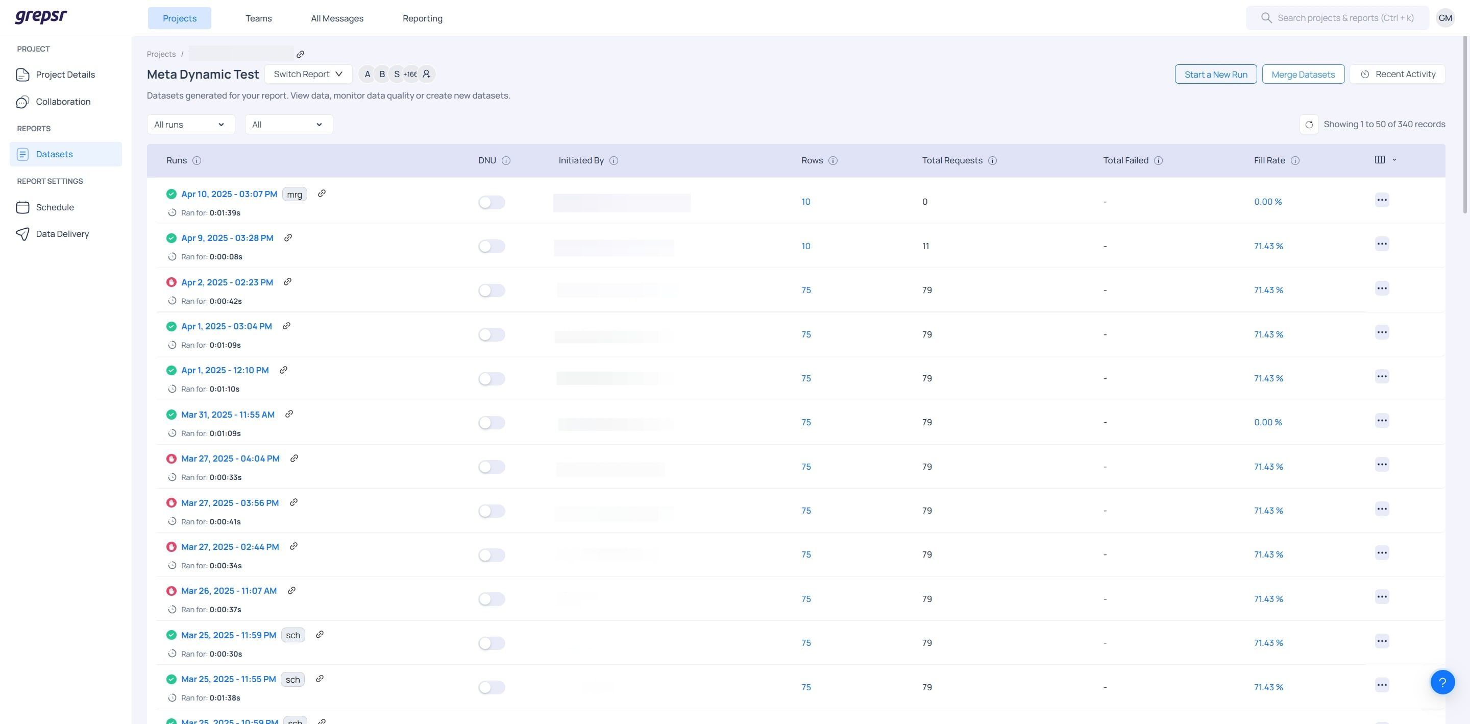Click info icon next to DNU header
Screen dimensions: 1470x724
(x=506, y=160)
